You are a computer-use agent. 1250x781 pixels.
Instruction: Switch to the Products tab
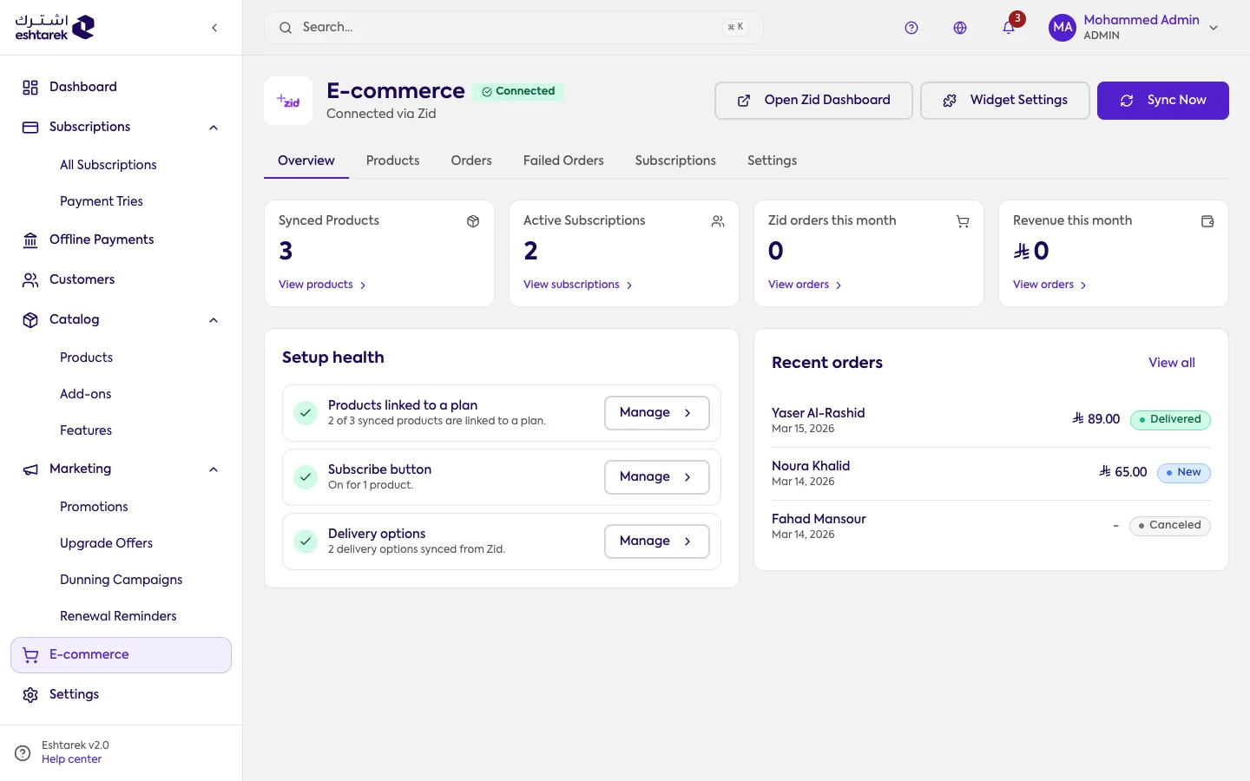click(392, 161)
